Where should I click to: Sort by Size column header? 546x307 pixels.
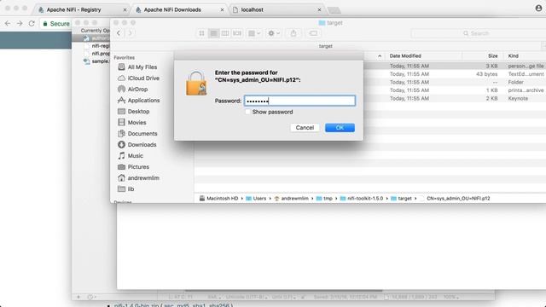click(x=492, y=55)
